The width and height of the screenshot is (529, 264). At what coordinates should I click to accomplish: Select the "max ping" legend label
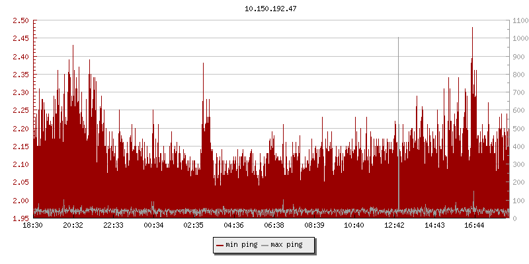pos(287,245)
